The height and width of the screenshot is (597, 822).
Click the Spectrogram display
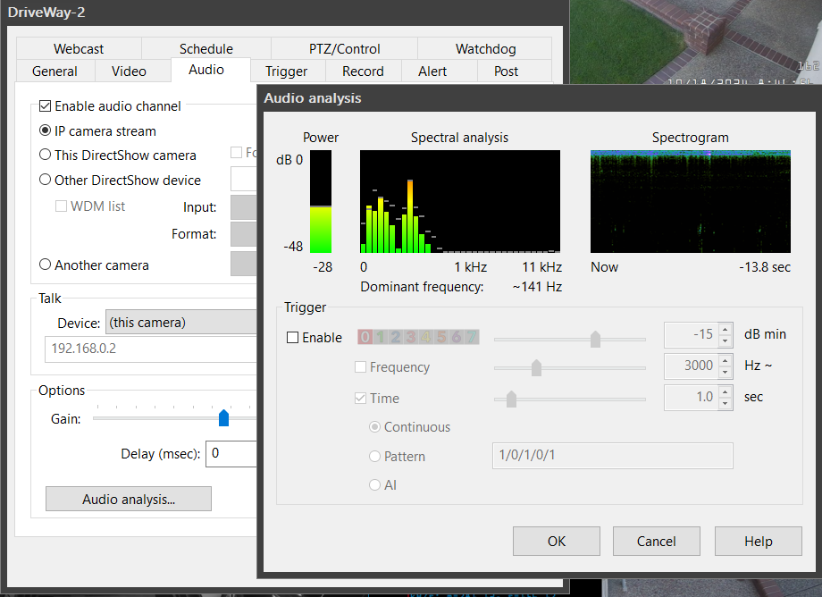[x=690, y=202]
